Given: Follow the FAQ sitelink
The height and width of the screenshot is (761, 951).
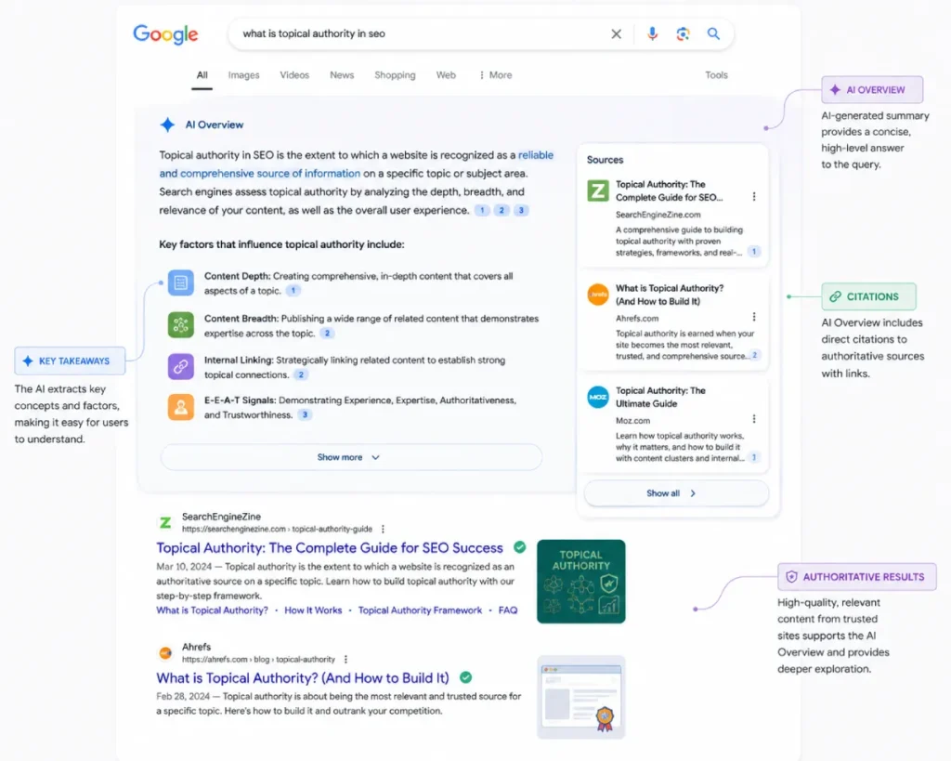Looking at the screenshot, I should coord(508,610).
